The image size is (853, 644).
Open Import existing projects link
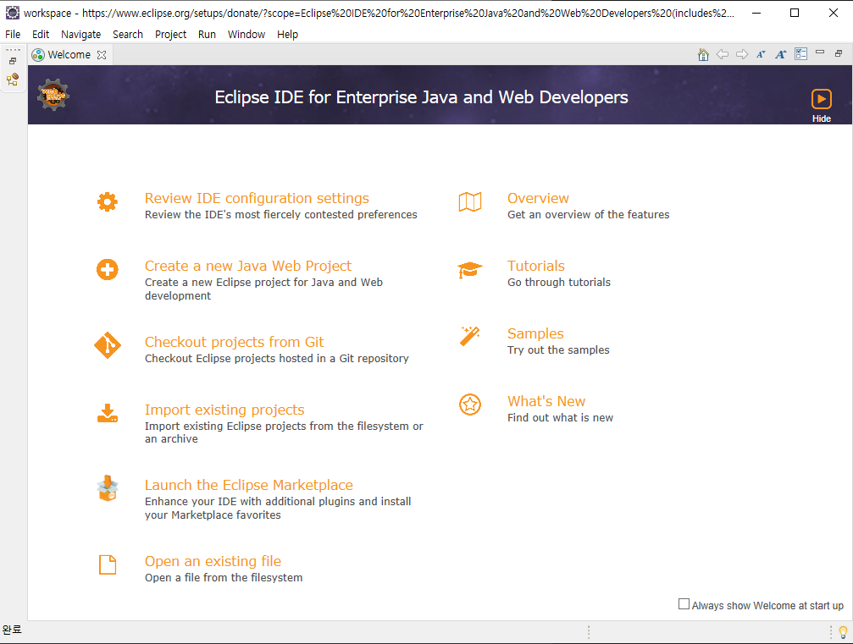click(x=224, y=410)
